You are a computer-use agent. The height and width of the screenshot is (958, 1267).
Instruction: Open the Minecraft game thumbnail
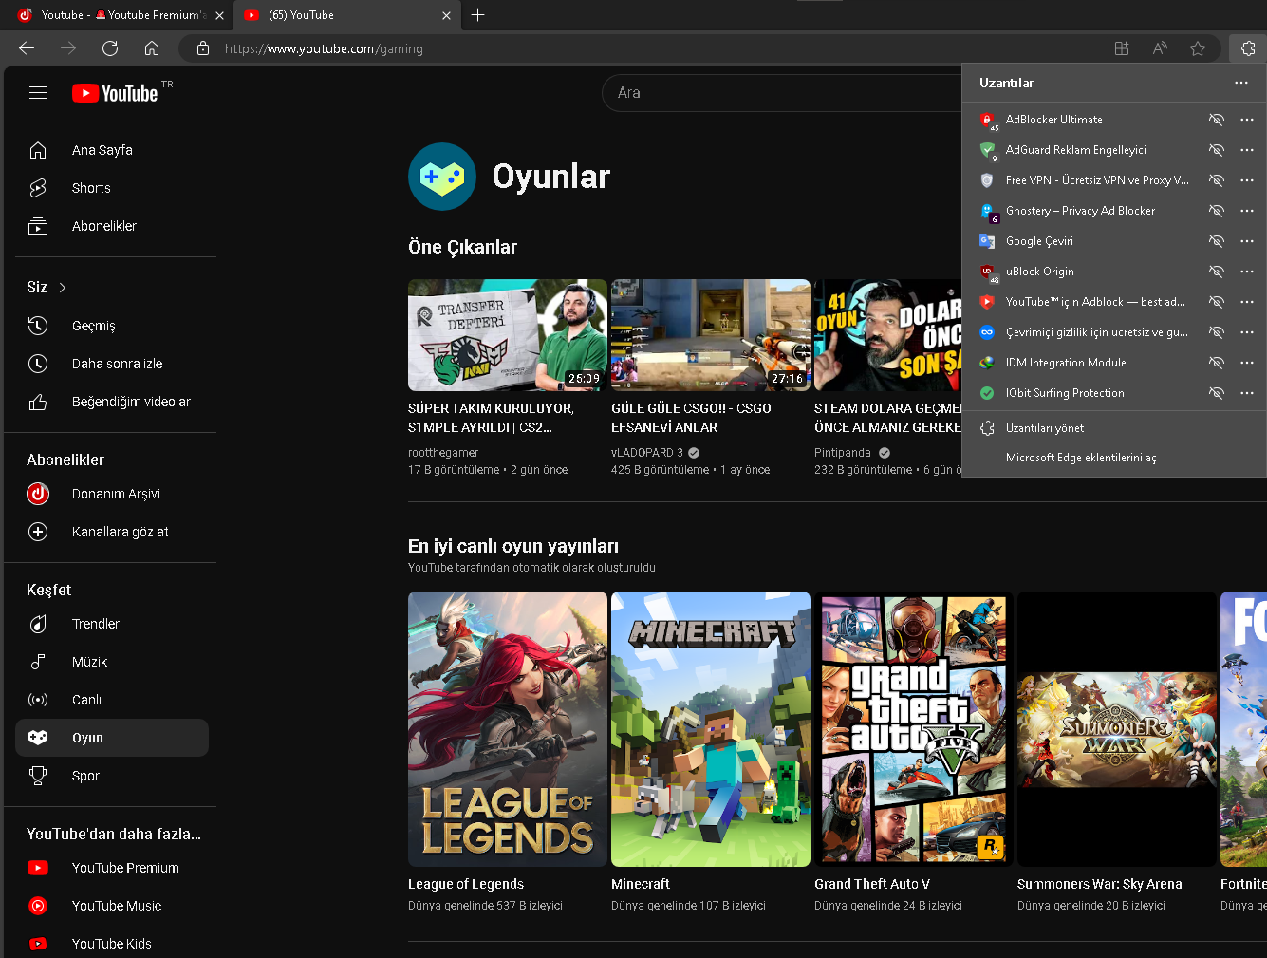click(x=711, y=729)
